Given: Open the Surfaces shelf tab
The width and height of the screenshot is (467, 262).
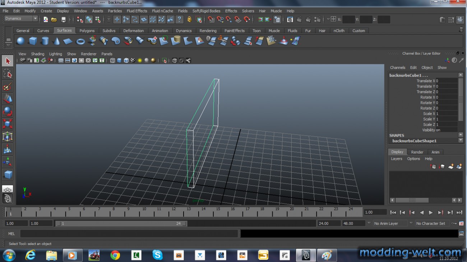Looking at the screenshot, I should click(x=64, y=31).
